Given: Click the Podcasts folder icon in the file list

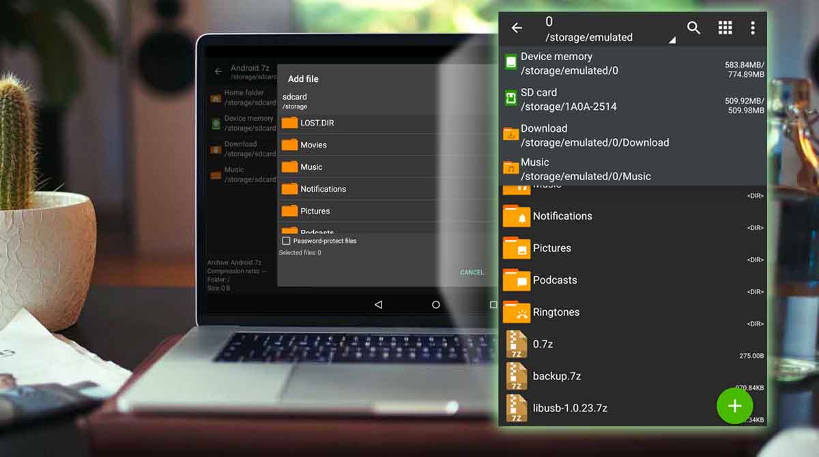Looking at the screenshot, I should 517,280.
